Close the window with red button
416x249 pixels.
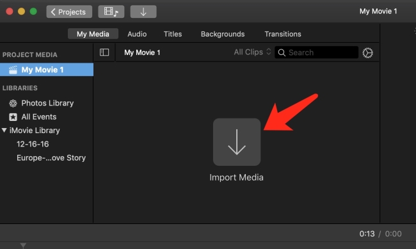(x=10, y=12)
